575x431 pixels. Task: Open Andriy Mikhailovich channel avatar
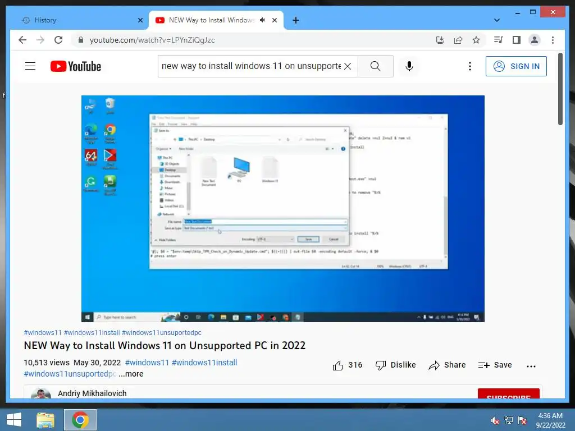point(40,393)
